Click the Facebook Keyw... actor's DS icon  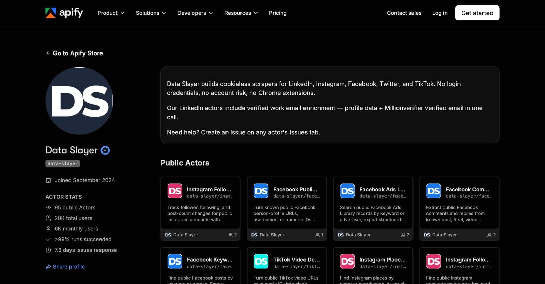175,261
